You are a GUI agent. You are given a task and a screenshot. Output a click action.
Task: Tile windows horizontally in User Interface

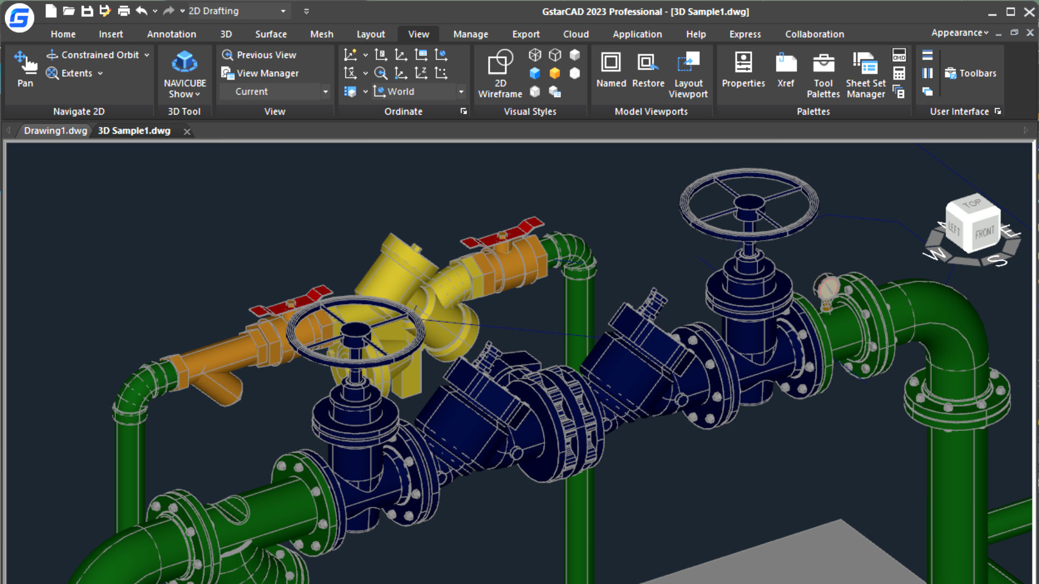tap(928, 55)
